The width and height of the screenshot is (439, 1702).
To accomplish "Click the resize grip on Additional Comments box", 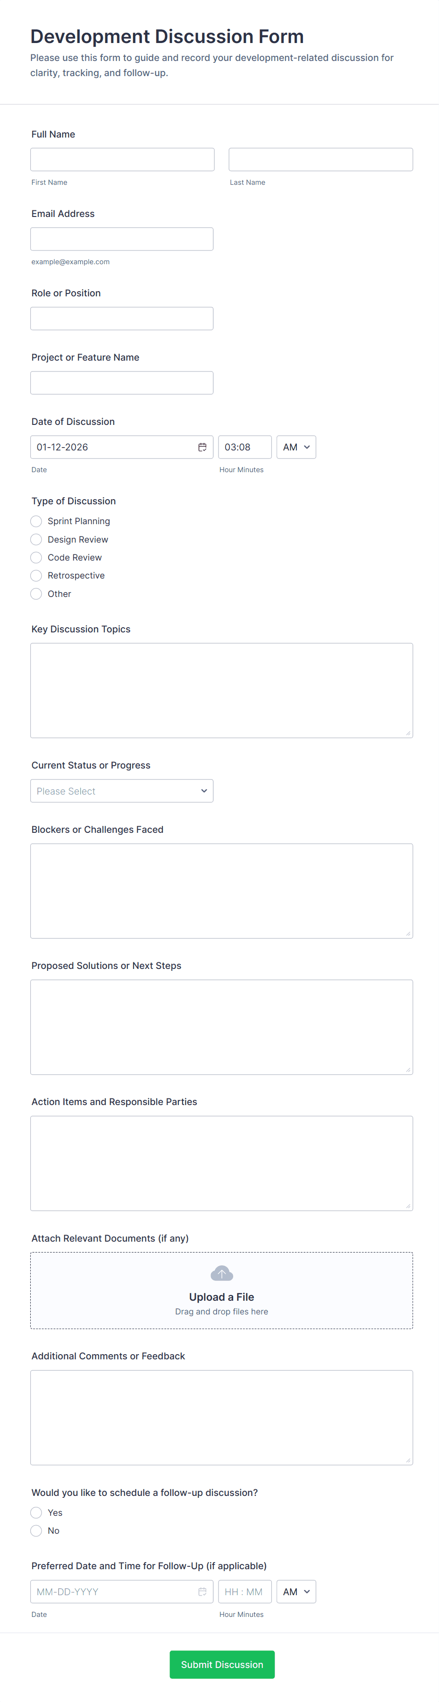I will coord(409,1460).
